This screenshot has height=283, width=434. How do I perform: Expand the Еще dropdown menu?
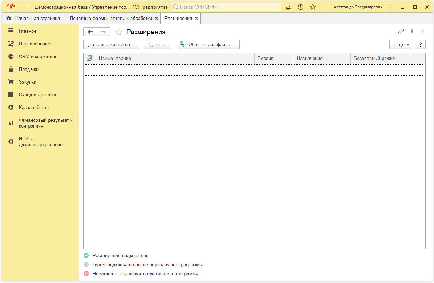tap(400, 45)
